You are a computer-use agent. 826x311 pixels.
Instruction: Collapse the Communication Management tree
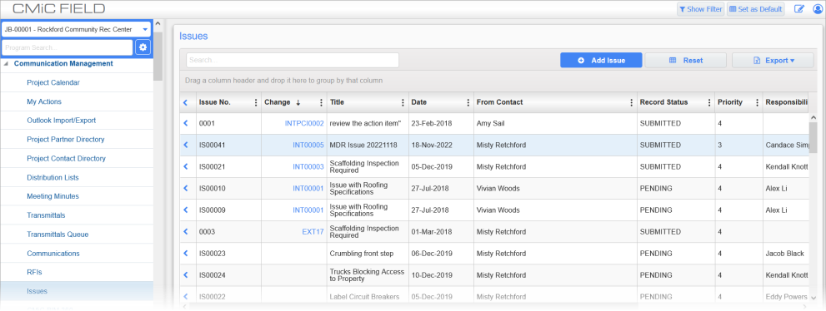tap(7, 63)
